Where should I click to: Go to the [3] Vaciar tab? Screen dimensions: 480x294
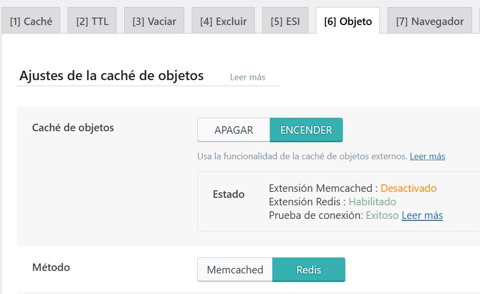point(154,22)
